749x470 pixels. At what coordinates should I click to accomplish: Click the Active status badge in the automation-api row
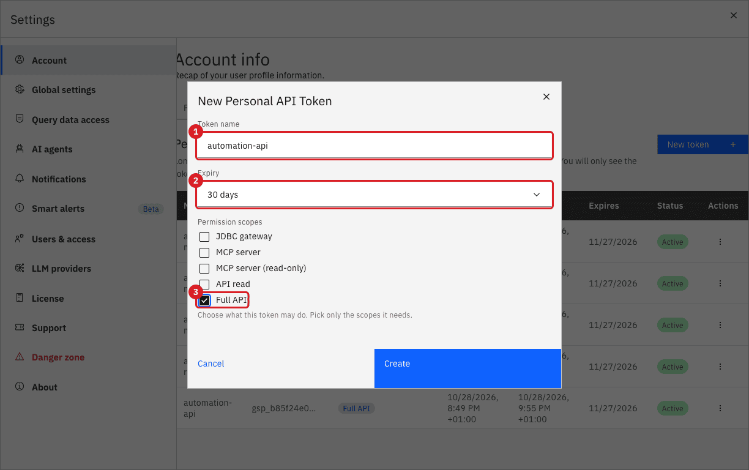673,408
